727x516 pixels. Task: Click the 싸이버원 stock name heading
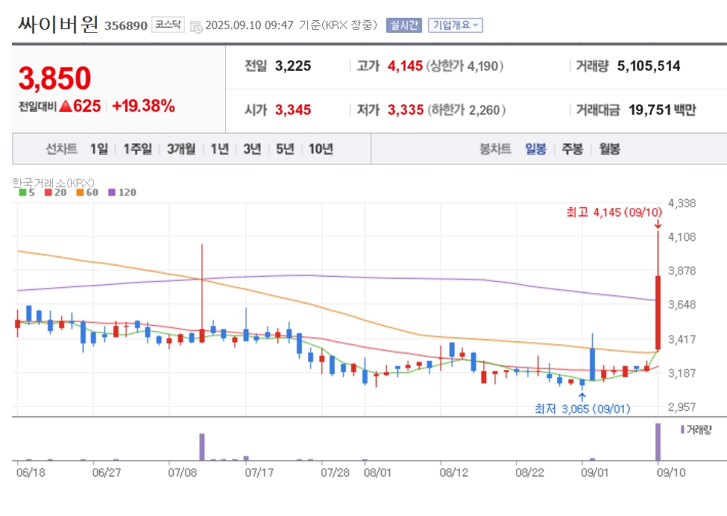click(x=58, y=24)
